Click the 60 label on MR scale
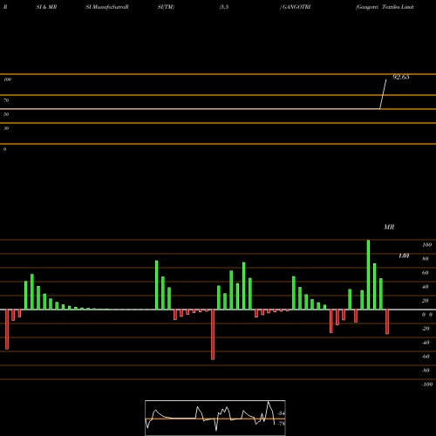 [x=426, y=273]
